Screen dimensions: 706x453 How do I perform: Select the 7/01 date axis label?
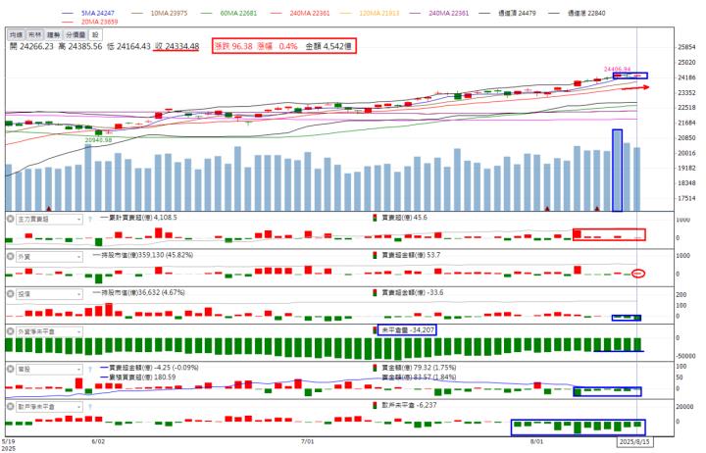[x=307, y=441]
